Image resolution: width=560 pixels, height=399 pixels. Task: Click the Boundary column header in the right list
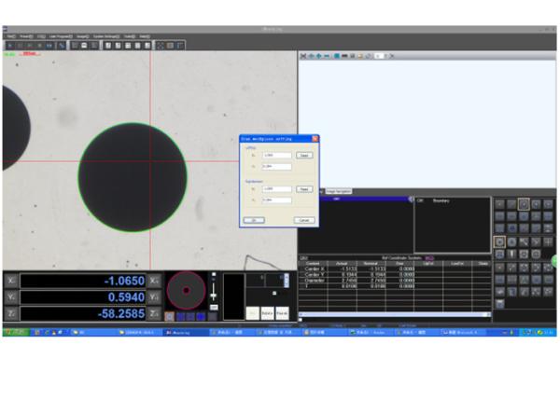441,200
